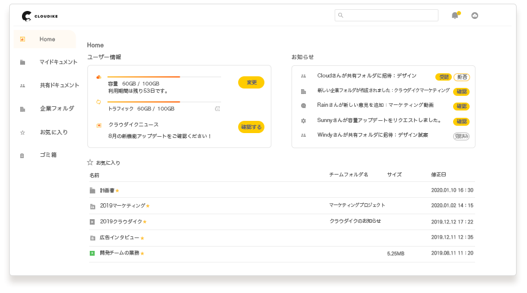
Task: Click the サイズ column header
Action: click(394, 175)
